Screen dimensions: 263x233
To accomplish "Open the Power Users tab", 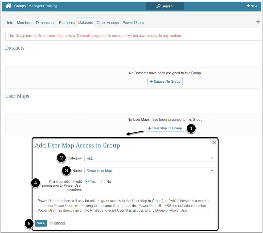I will click(x=133, y=23).
